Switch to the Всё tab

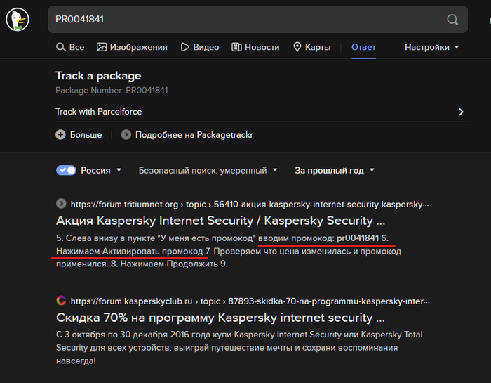pyautogui.click(x=70, y=47)
